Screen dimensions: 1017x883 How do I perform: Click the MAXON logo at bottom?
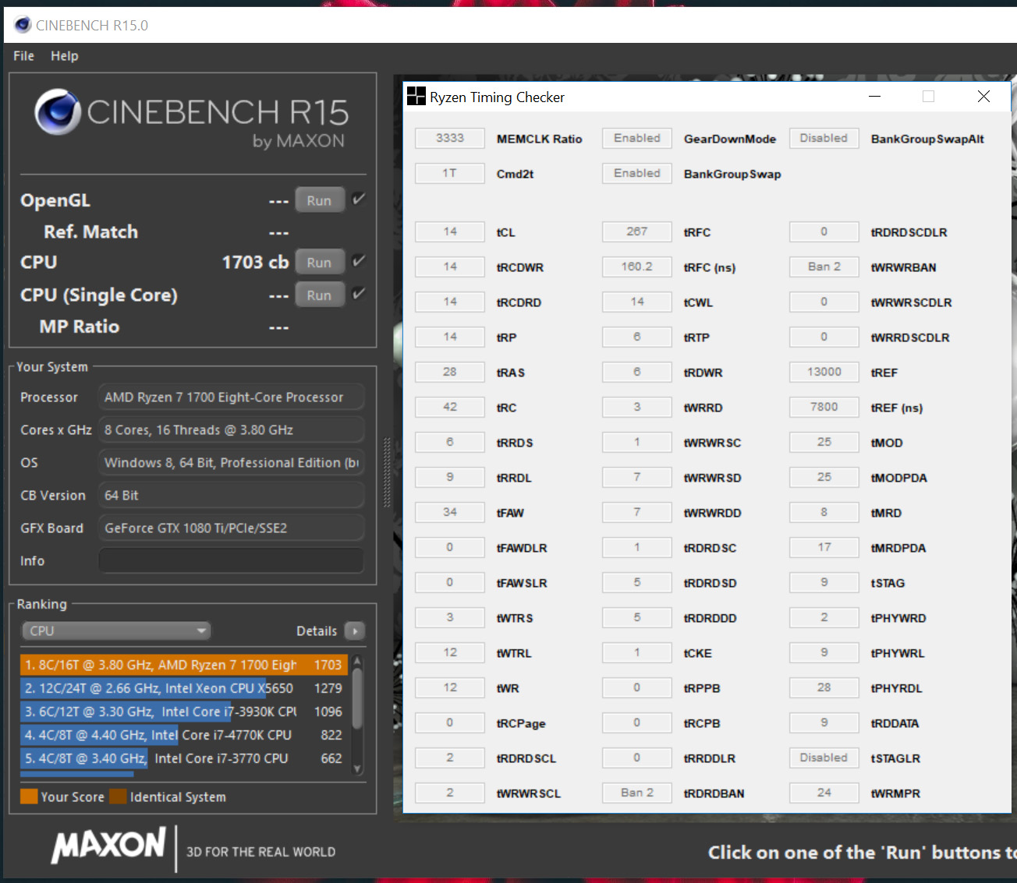tap(108, 846)
